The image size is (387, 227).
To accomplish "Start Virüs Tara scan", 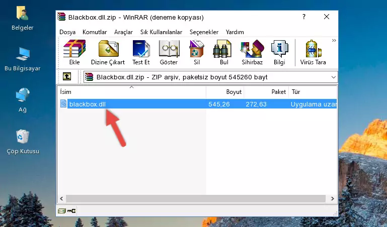I will 313,49.
